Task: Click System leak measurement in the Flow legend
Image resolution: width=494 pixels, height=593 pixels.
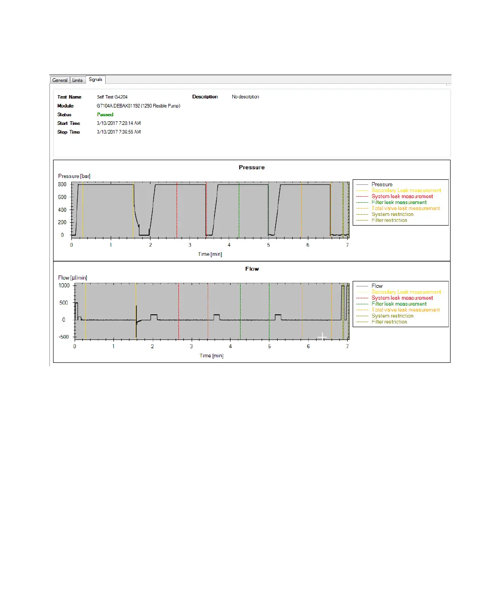Action: (x=402, y=298)
